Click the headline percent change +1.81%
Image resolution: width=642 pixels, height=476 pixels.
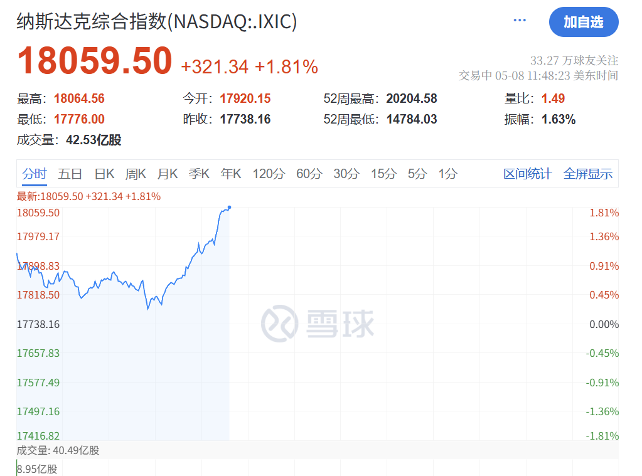(286, 66)
